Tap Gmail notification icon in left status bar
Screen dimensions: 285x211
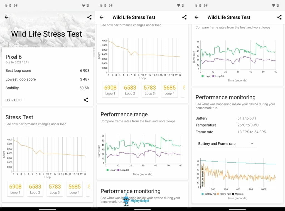point(16,5)
